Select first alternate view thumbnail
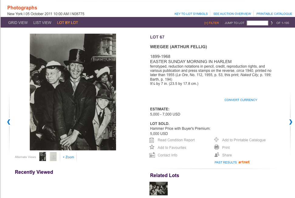 pyautogui.click(x=43, y=156)
